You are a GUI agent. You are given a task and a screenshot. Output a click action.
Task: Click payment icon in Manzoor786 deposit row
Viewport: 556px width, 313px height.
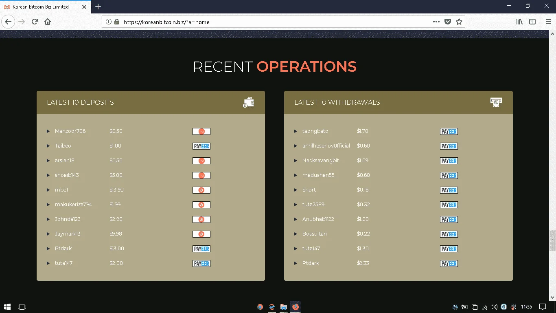click(201, 131)
